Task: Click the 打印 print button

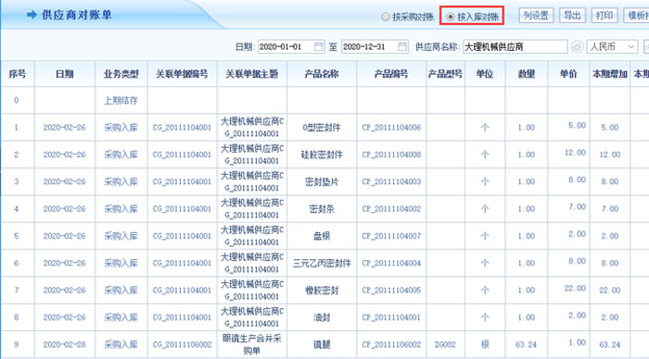Action: (604, 16)
